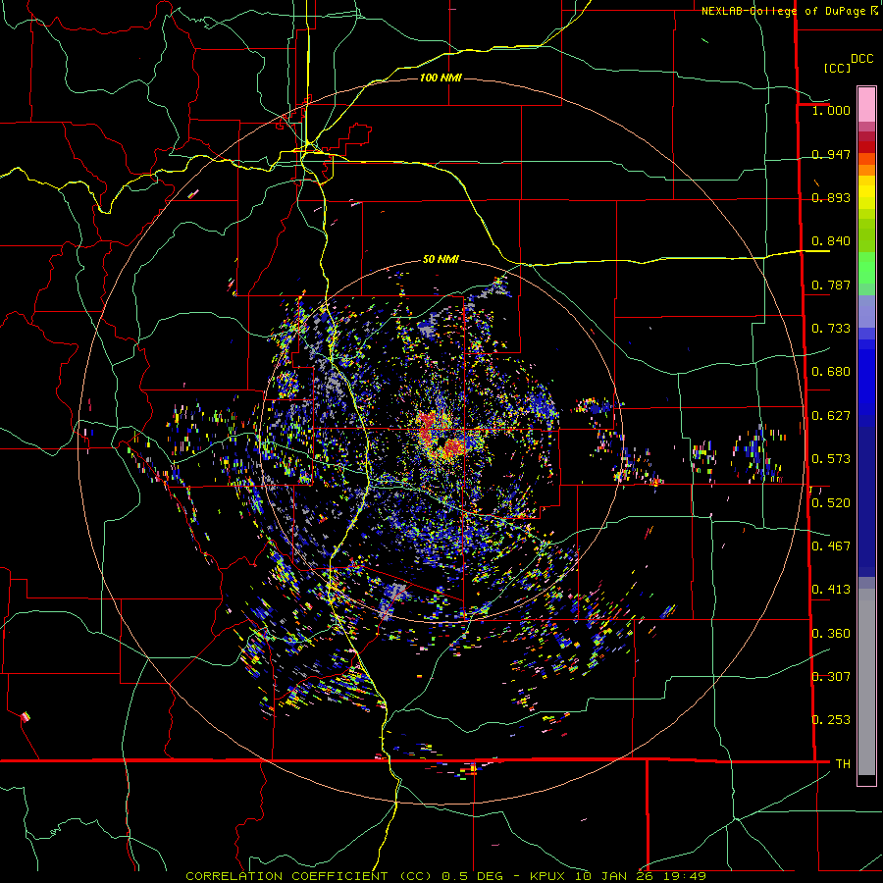Click the CORRELATION COEFFICIENT (CC) caption text
This screenshot has width=883, height=883.
click(309, 876)
